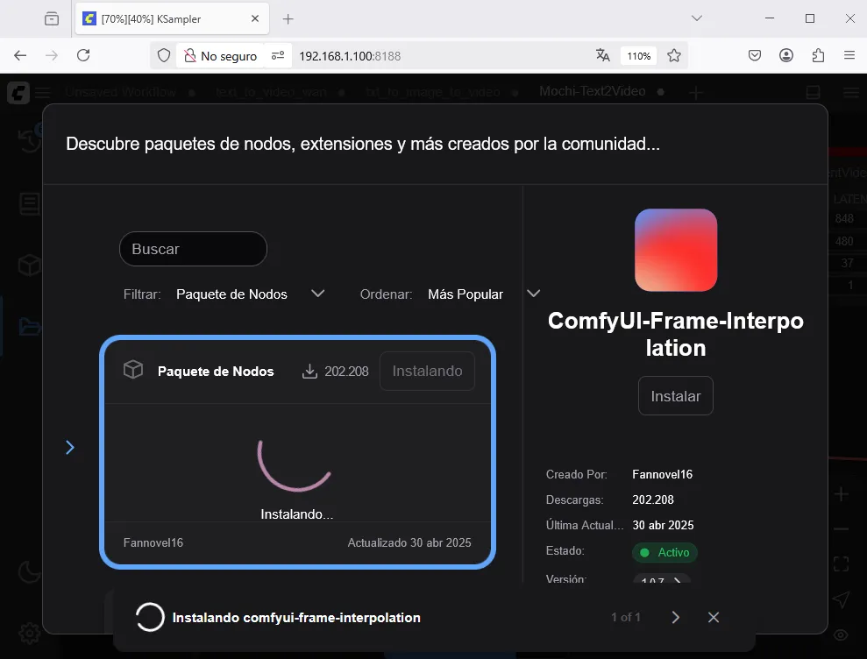Viewport: 867px width, 659px height.
Task: Fit view canvas control icon
Action: click(x=841, y=563)
